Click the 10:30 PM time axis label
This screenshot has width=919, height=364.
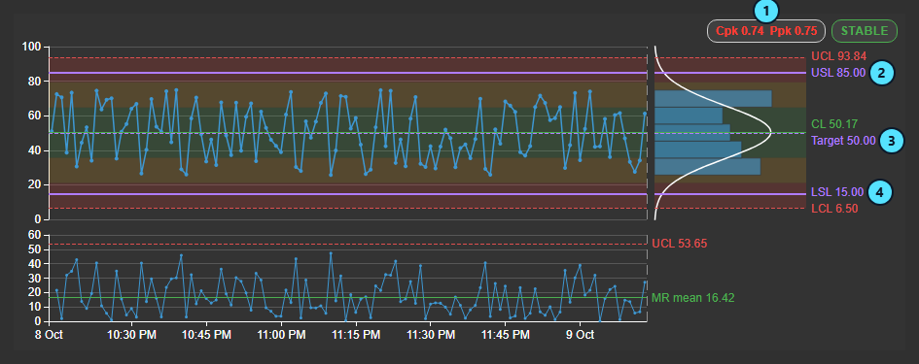tap(131, 335)
